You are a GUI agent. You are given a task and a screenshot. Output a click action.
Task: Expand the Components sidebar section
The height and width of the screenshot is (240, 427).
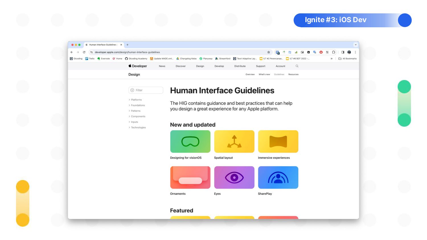[137, 116]
